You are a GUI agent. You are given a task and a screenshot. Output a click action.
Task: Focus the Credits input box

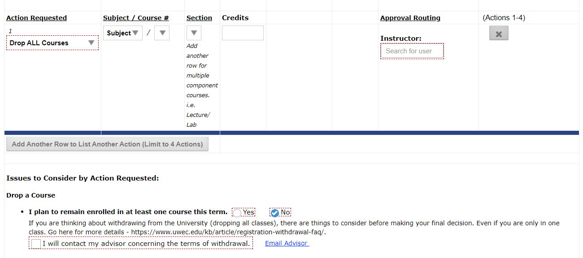(x=243, y=33)
